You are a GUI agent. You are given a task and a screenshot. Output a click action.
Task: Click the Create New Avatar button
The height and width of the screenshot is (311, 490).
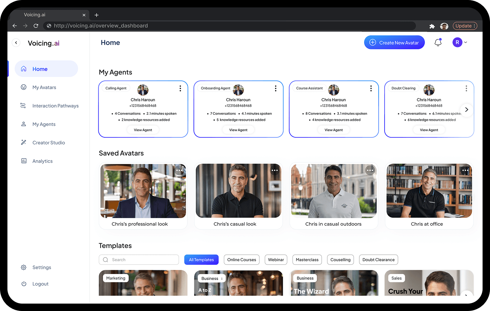point(394,43)
